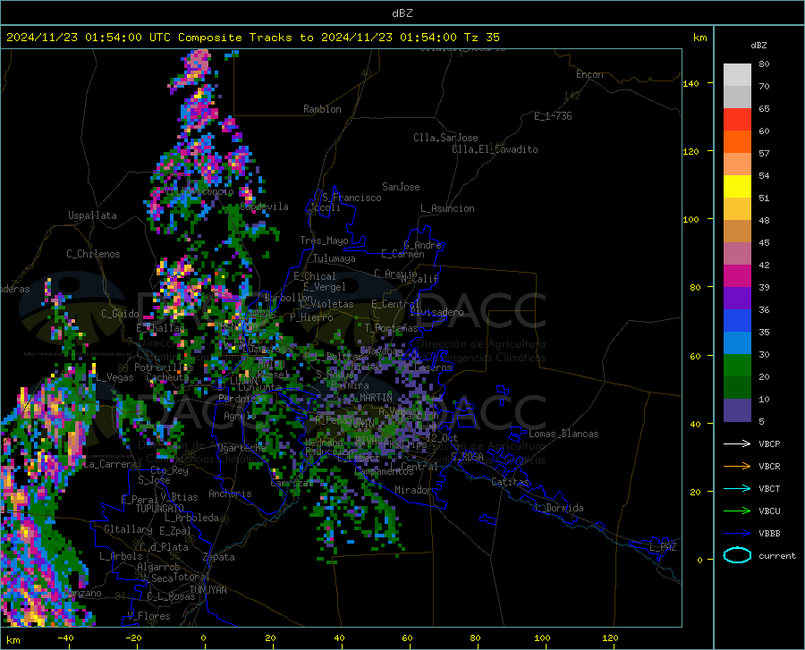Pick the light gray 70-80 dBZ swatch

[737, 75]
